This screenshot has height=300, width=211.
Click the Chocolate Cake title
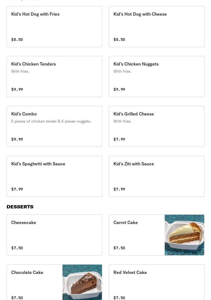[x=27, y=272]
